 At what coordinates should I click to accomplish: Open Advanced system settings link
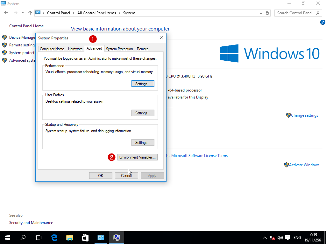coord(22,60)
